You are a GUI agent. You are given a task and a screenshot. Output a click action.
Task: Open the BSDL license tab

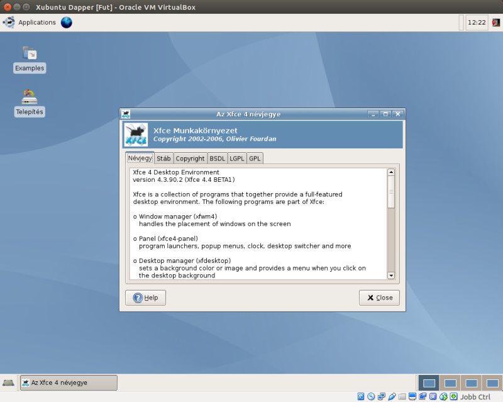(x=217, y=159)
